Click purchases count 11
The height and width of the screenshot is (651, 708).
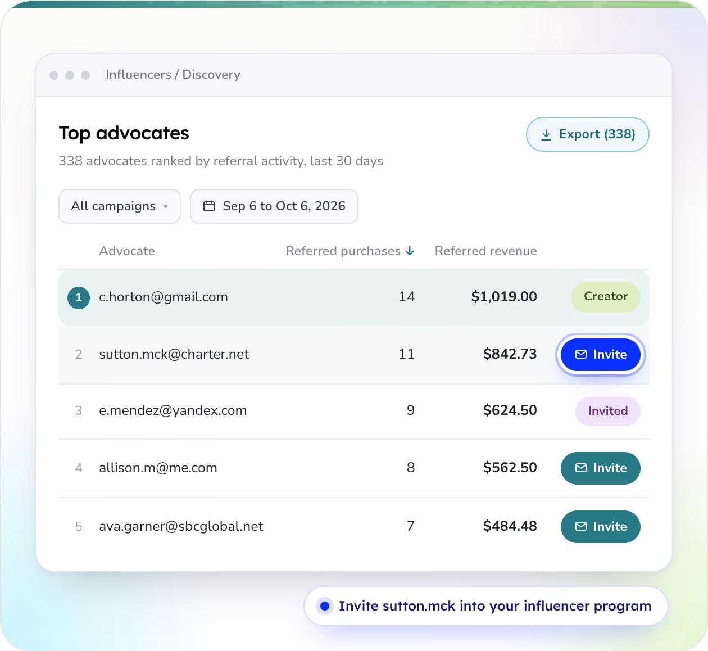407,354
